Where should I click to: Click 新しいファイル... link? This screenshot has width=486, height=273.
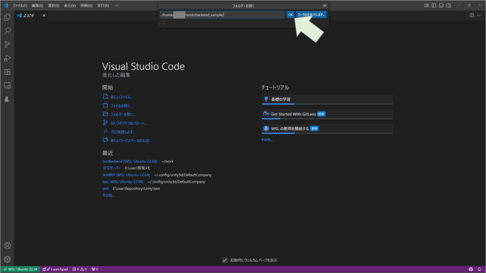coord(121,97)
